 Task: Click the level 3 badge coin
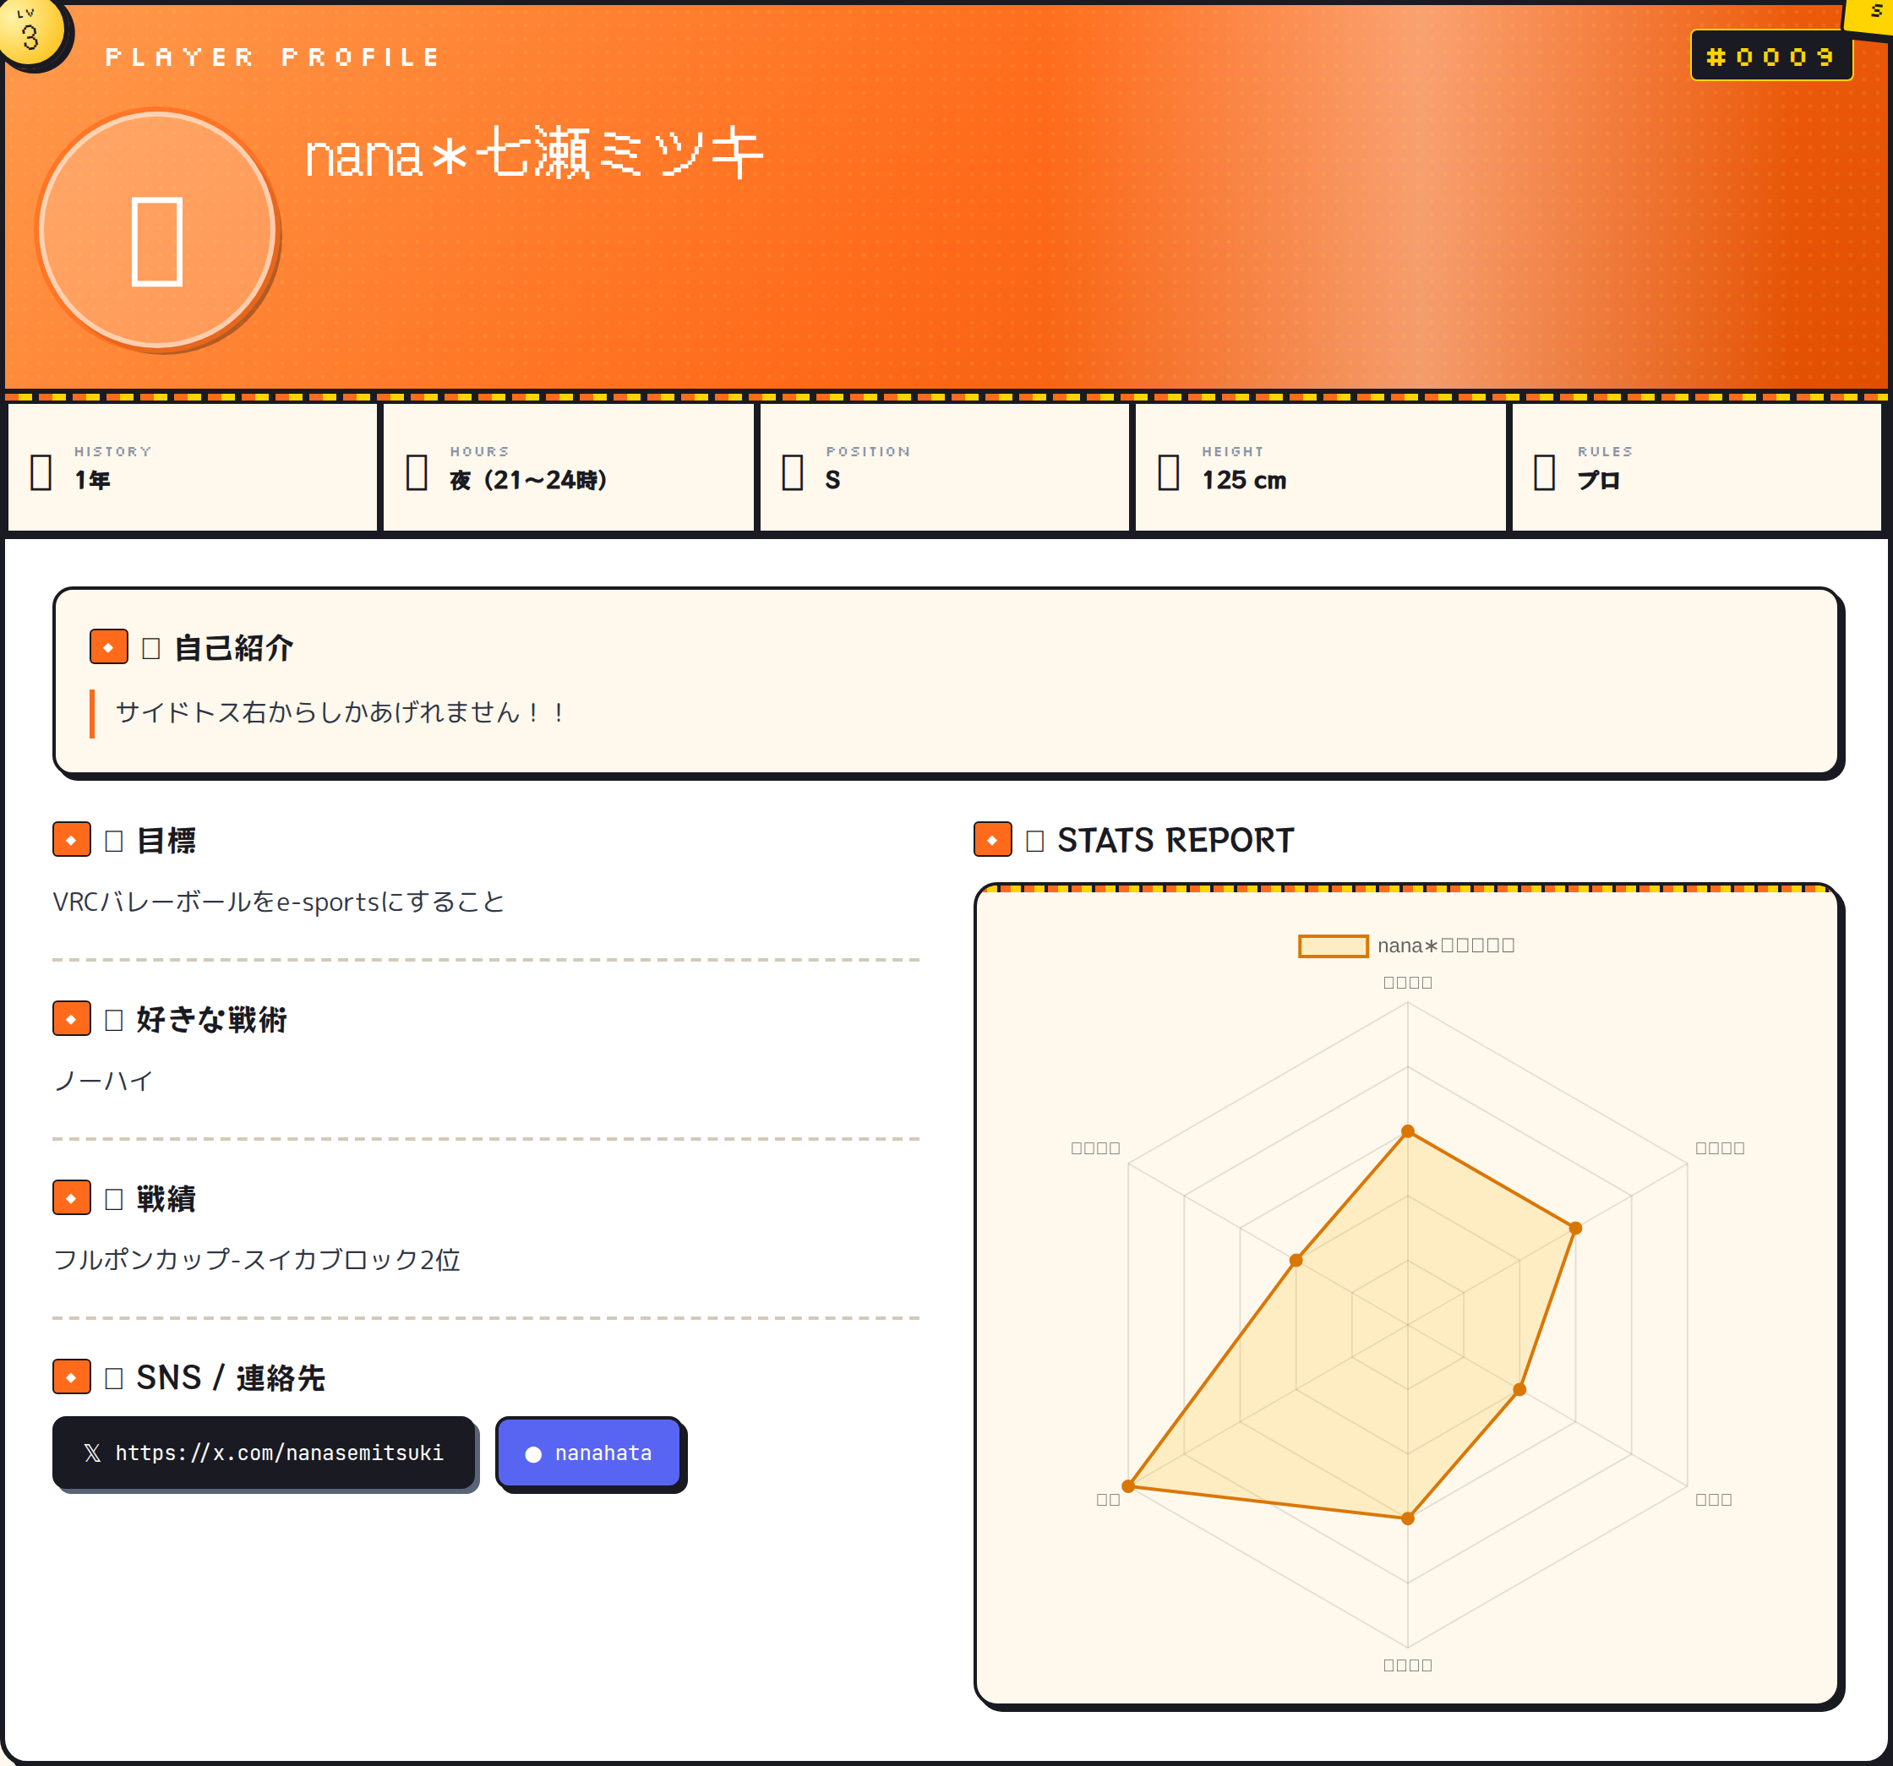tap(30, 32)
